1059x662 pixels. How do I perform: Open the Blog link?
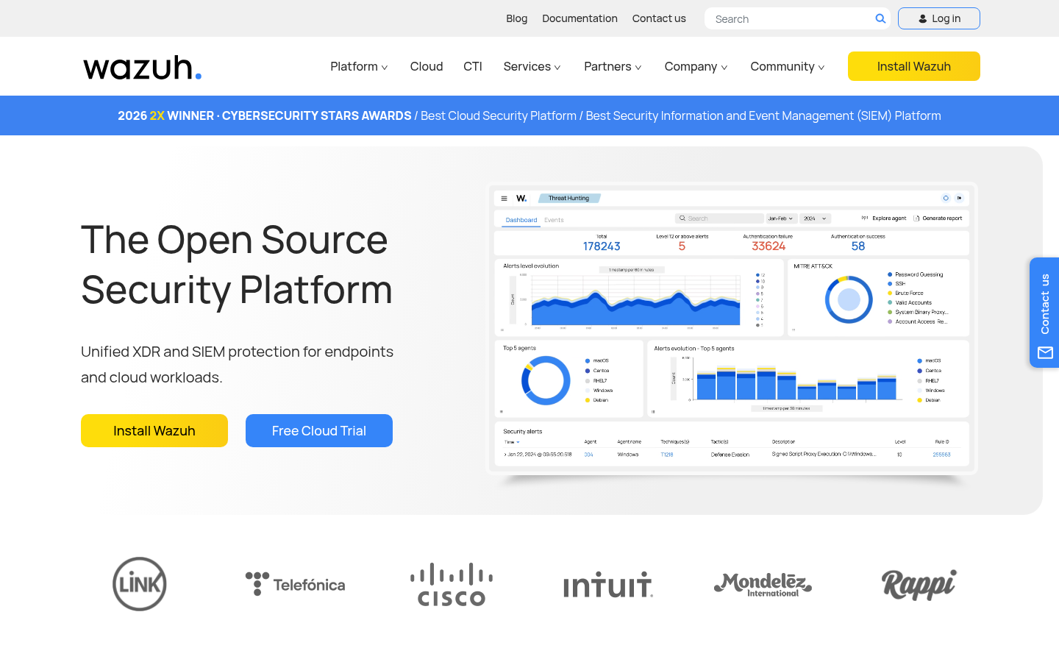[517, 18]
